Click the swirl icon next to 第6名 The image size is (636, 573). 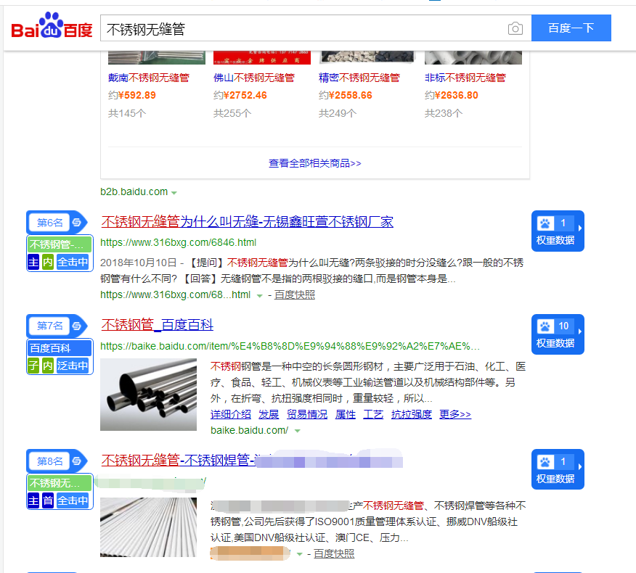tap(77, 223)
